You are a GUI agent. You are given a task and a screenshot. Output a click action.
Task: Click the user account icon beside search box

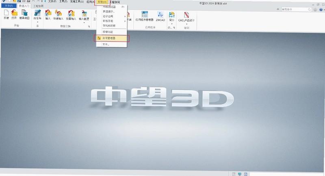click(x=315, y=9)
